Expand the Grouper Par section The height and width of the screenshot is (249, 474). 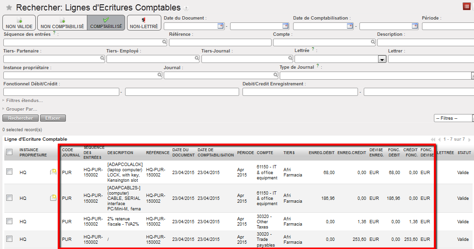[x=21, y=109]
